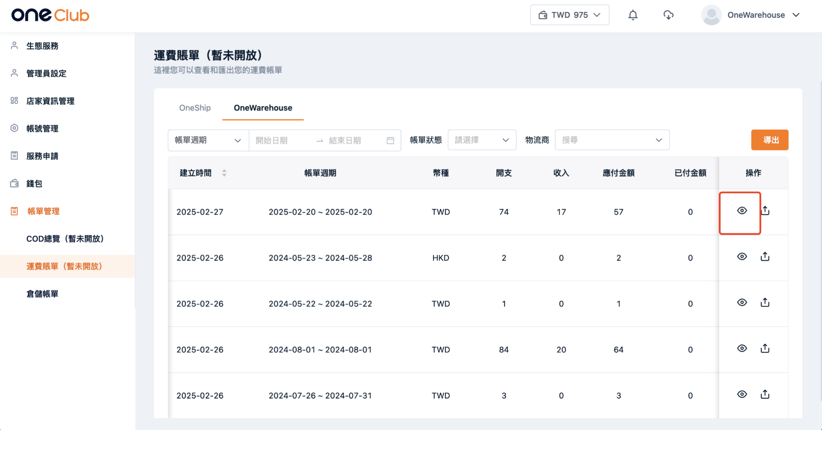Image resolution: width=822 pixels, height=450 pixels.
Task: Export the HKD bill row
Action: 765,256
